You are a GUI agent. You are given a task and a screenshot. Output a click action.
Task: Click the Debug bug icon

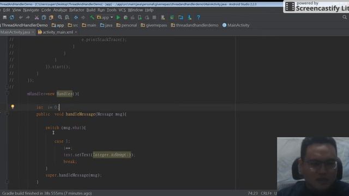125,17
